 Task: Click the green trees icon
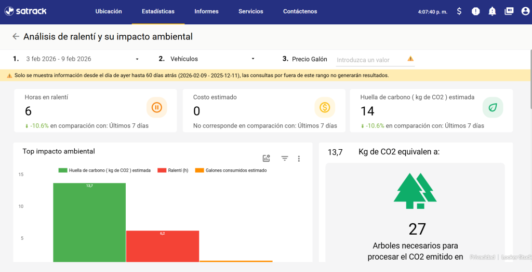pyautogui.click(x=415, y=191)
